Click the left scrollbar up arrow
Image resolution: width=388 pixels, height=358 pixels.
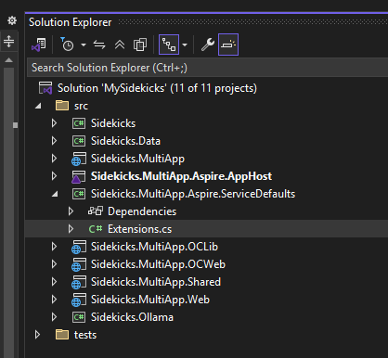point(9,59)
